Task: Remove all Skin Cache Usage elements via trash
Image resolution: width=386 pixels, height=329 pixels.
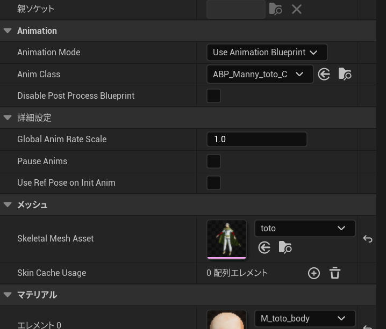Action: click(x=335, y=273)
